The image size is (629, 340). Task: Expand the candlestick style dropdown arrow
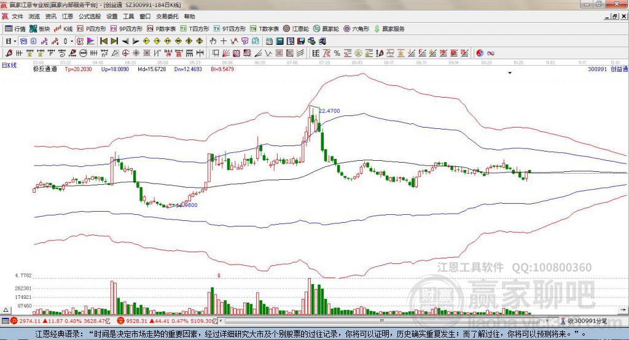pos(72,41)
